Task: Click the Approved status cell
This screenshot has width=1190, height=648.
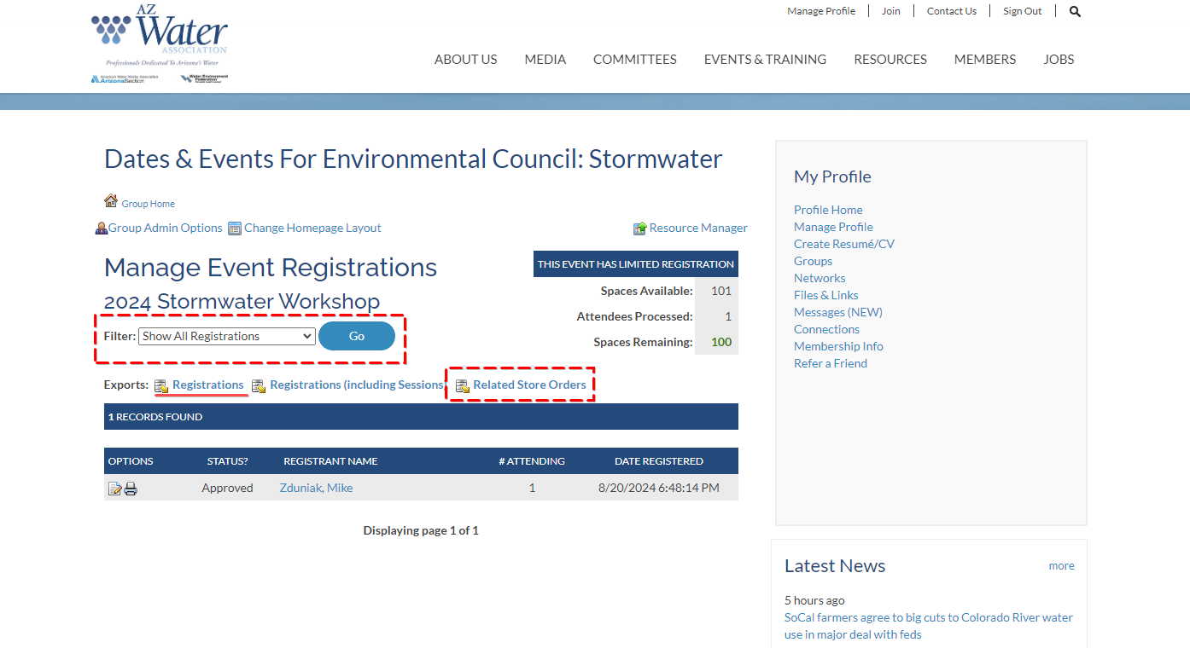Action: [x=227, y=488]
